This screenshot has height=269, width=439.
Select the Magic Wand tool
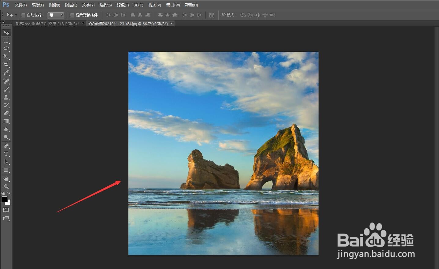click(x=6, y=57)
